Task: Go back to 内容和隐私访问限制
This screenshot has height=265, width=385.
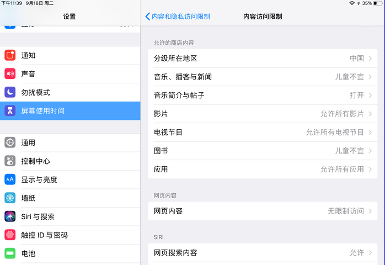Action: [x=178, y=17]
